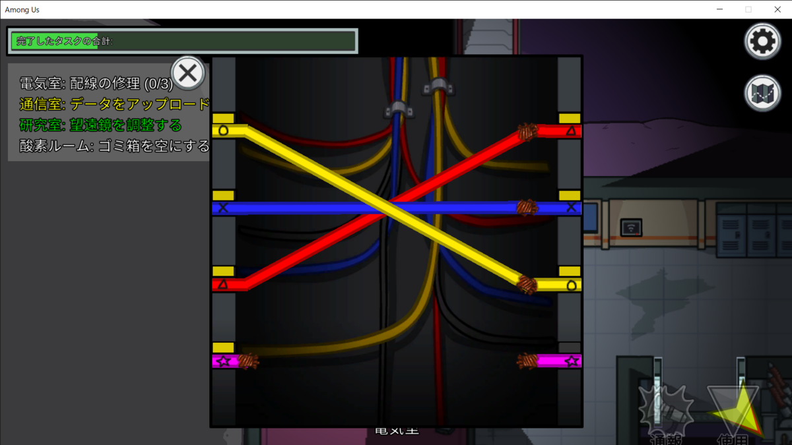Select task 研究室: 望遠鏡を調整する
This screenshot has height=445, width=792.
tap(100, 125)
